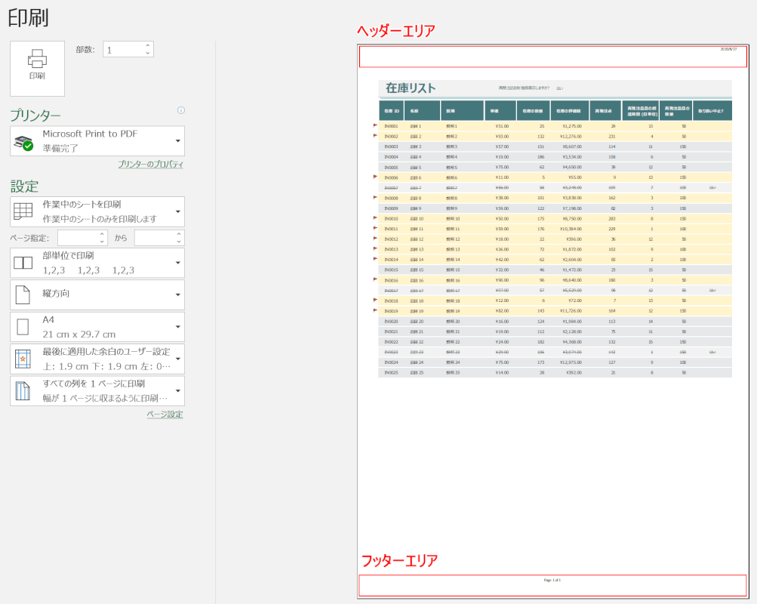
Task: Open the collated printing dropdown
Action: pos(97,263)
